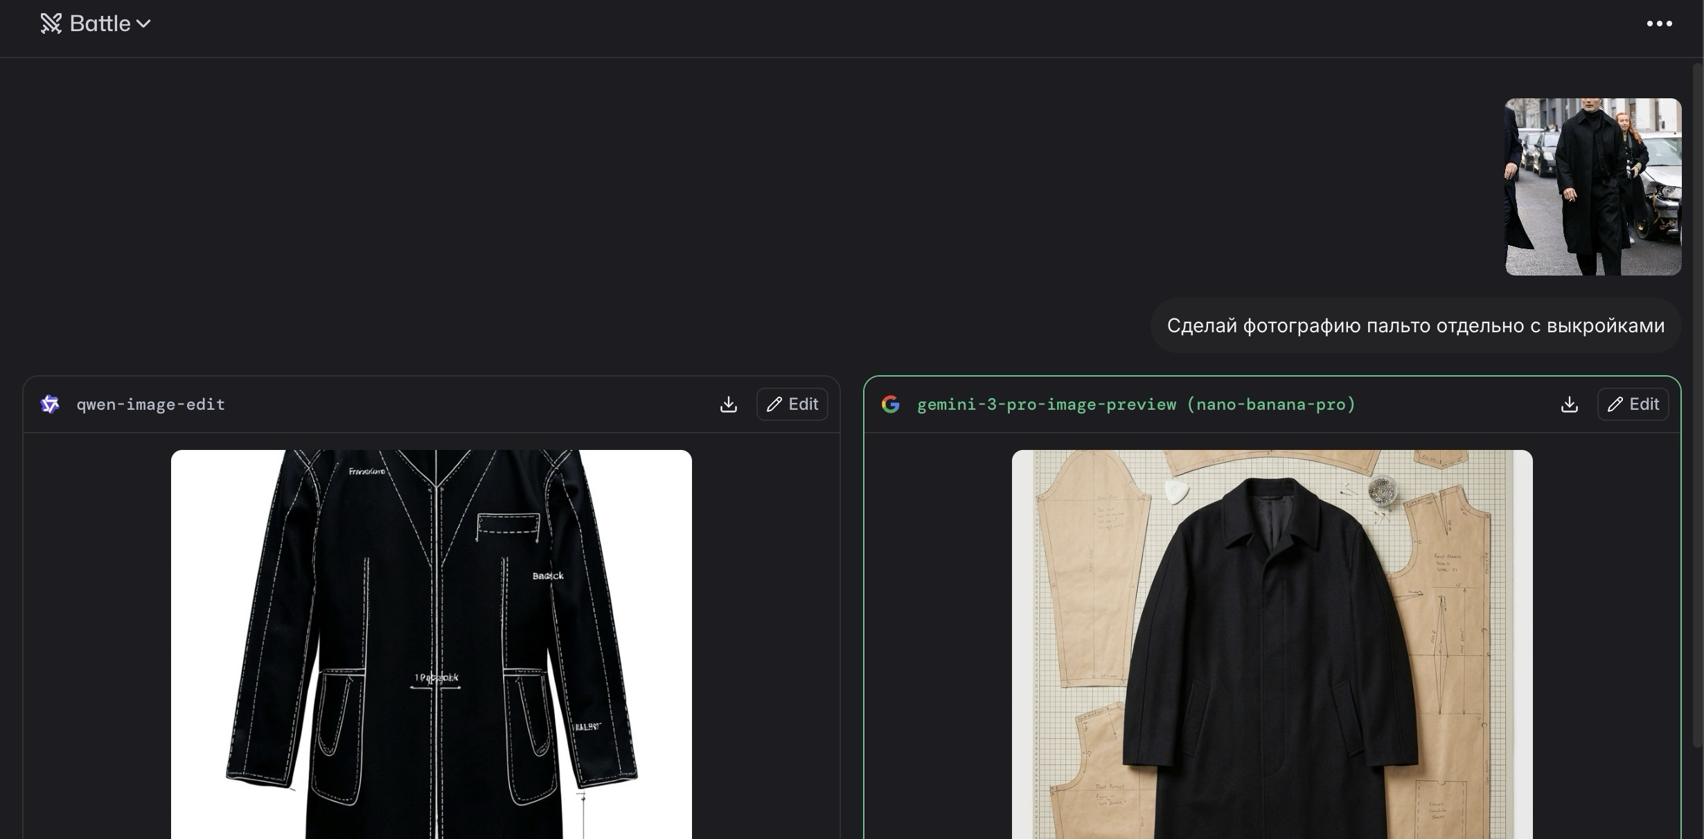Expand the Battle mode dropdown chevron

pos(144,24)
